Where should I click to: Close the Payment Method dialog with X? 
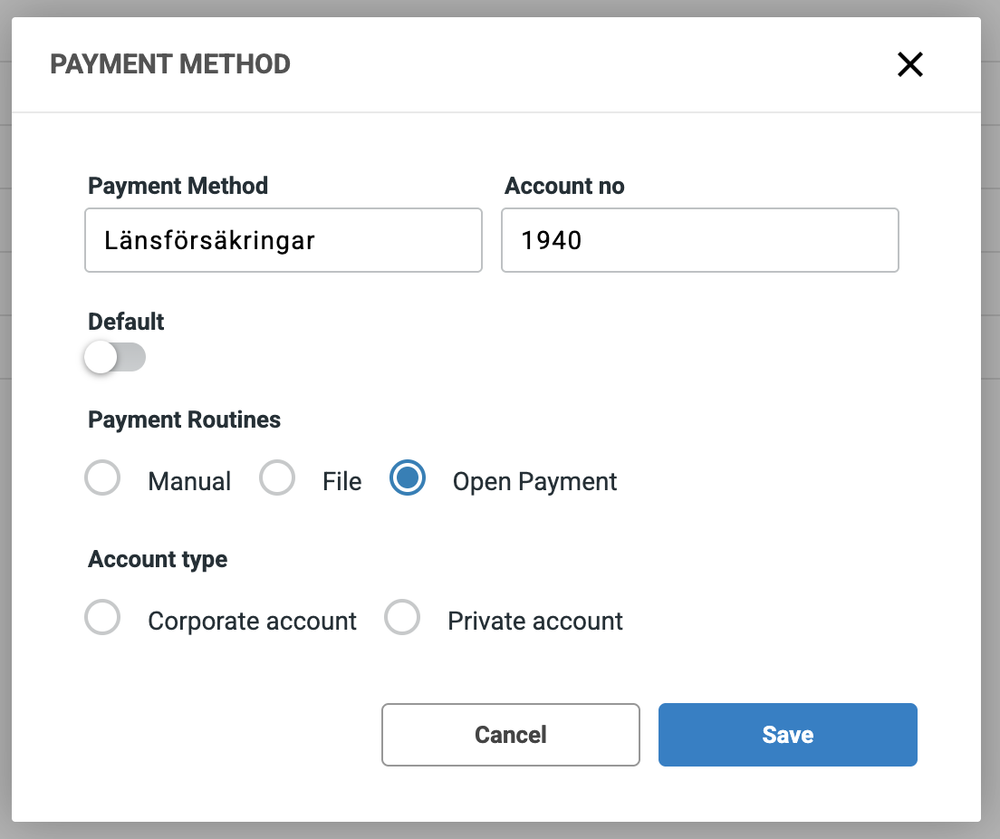tap(909, 64)
